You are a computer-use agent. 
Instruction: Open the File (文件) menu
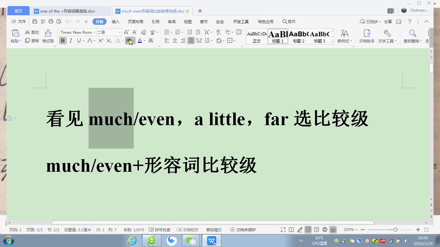coord(18,22)
